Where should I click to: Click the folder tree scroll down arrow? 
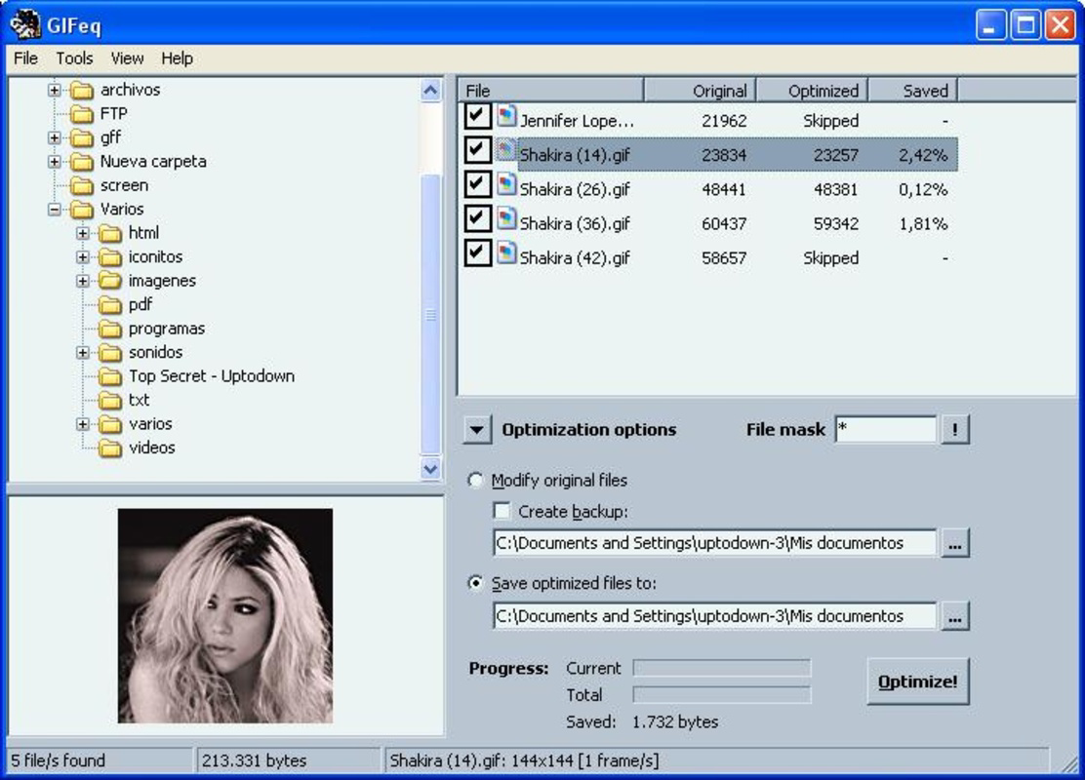pos(430,469)
